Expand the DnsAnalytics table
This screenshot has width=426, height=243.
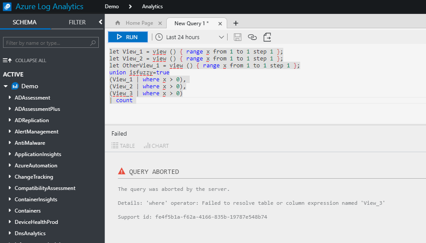click(10, 233)
